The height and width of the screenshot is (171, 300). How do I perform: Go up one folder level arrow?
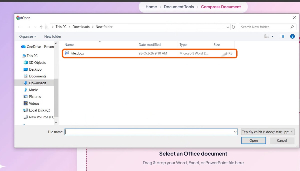(x=41, y=27)
